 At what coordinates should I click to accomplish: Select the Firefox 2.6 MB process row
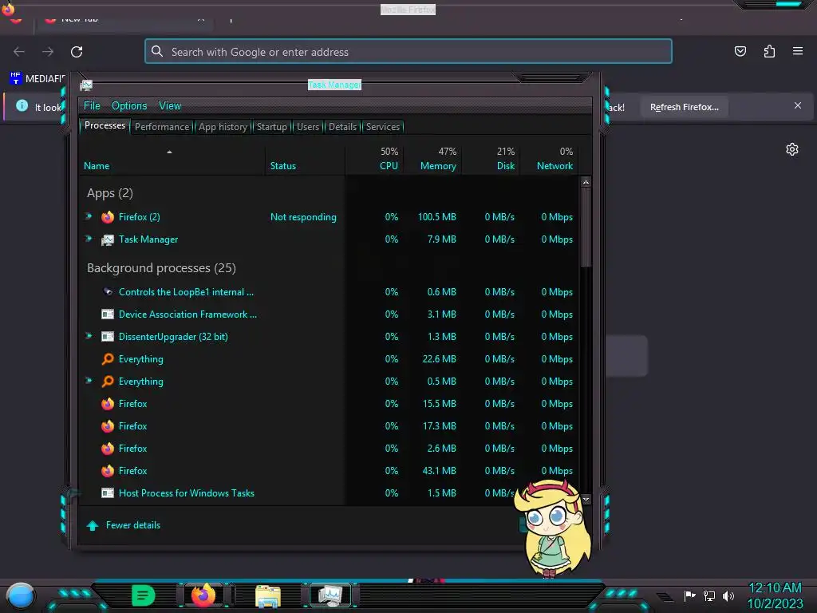click(x=329, y=449)
